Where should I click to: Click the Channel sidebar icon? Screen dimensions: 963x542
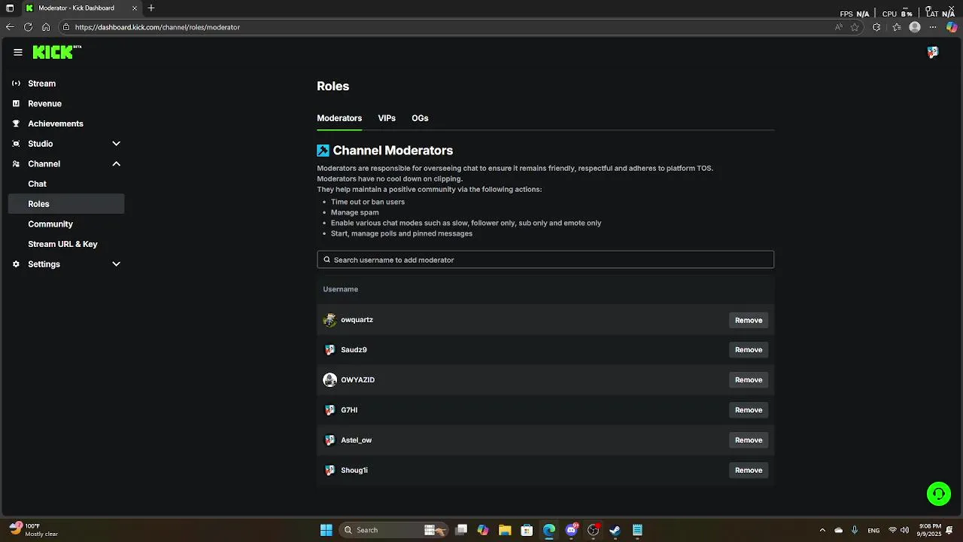pos(17,164)
